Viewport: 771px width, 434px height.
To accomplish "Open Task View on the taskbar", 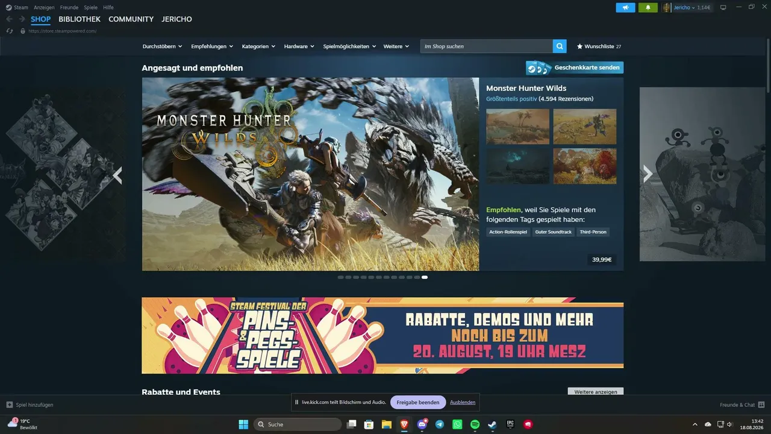I will pyautogui.click(x=352, y=424).
